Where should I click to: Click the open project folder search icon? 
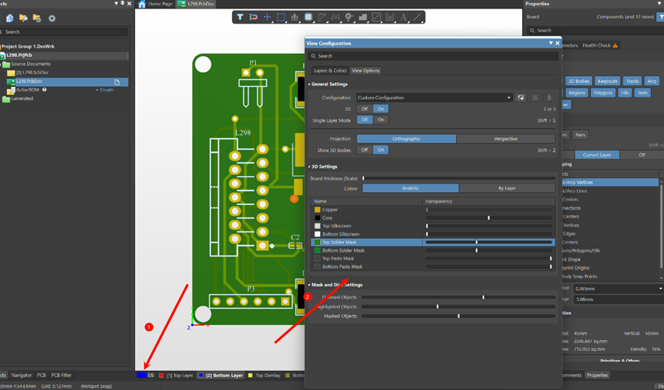[23, 18]
